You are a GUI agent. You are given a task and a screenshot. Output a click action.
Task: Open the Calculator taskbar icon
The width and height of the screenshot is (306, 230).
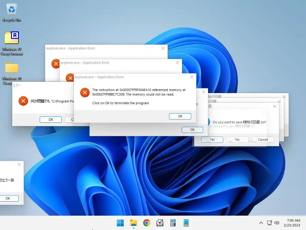(173, 223)
